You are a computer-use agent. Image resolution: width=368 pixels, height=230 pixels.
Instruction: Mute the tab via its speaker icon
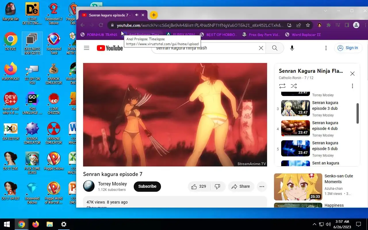137,15
